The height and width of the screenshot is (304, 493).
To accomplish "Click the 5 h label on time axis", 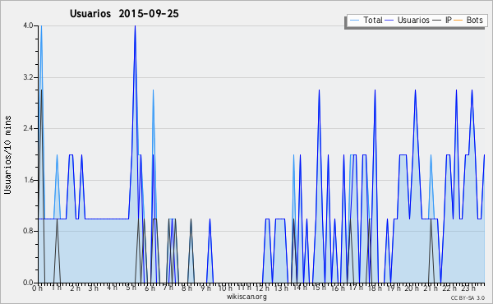I will pyautogui.click(x=131, y=288).
